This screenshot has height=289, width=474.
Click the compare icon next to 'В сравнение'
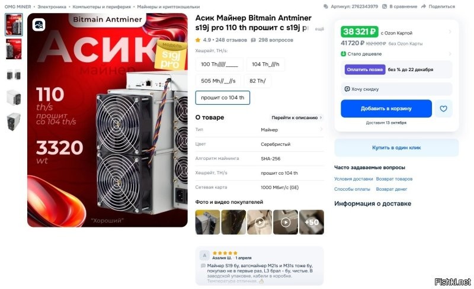click(385, 7)
